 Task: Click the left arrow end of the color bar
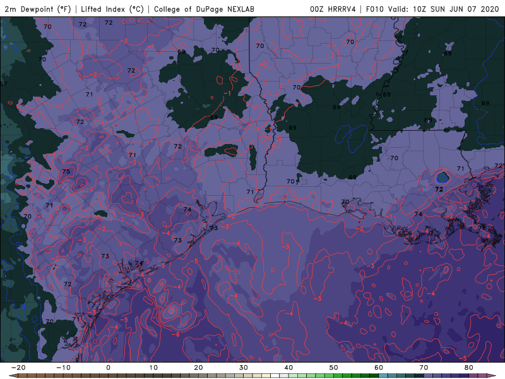pos(13,376)
